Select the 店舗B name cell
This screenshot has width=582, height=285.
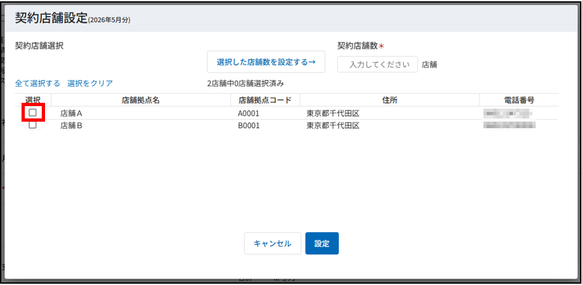pyautogui.click(x=71, y=126)
